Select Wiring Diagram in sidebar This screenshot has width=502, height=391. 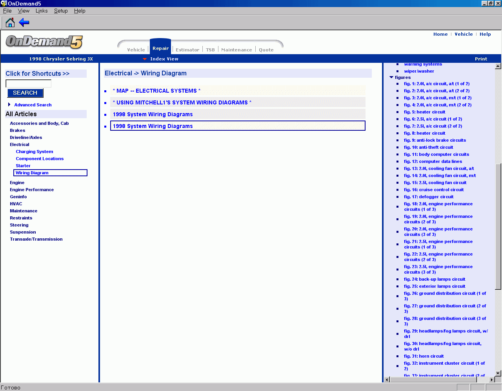[51, 173]
